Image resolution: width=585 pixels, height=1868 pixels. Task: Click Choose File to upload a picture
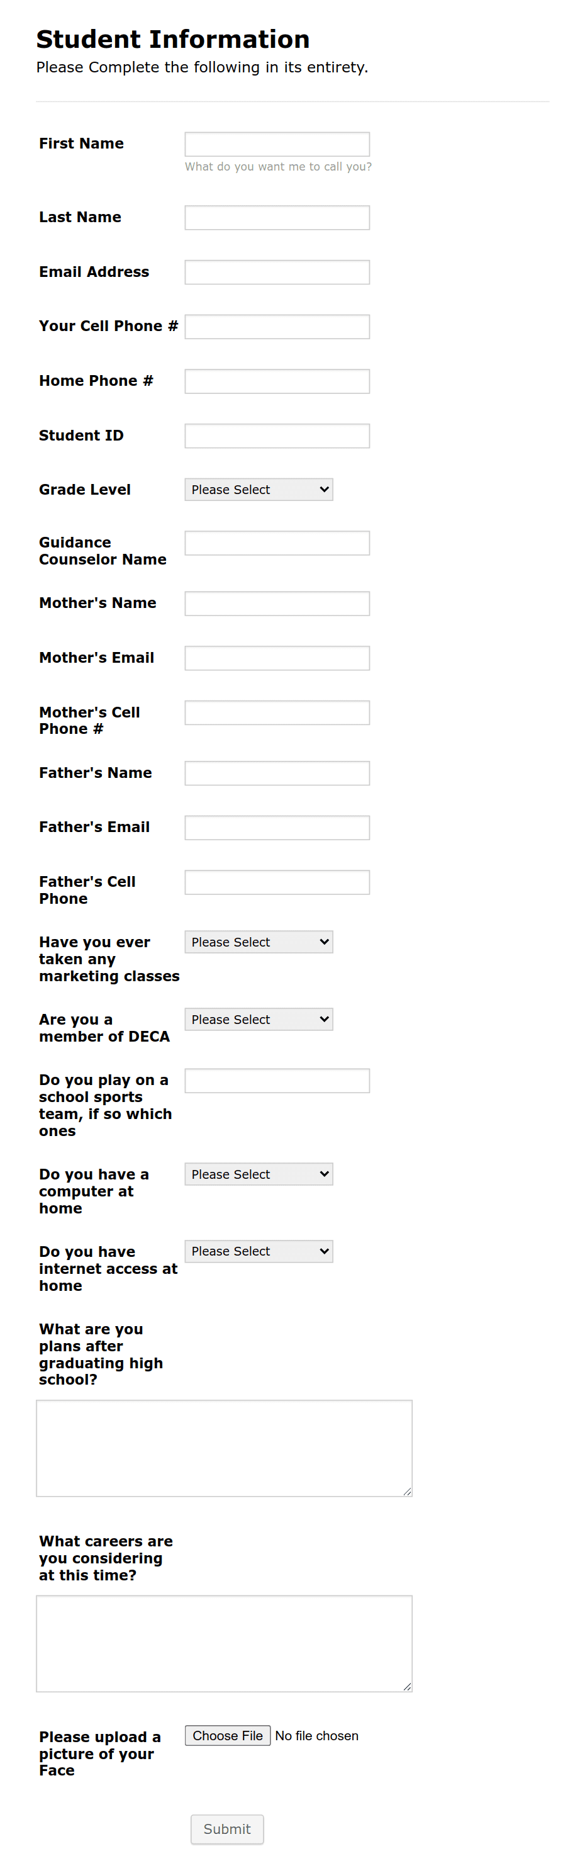point(227,1735)
